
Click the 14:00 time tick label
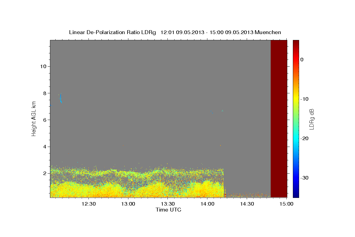[x=207, y=204]
